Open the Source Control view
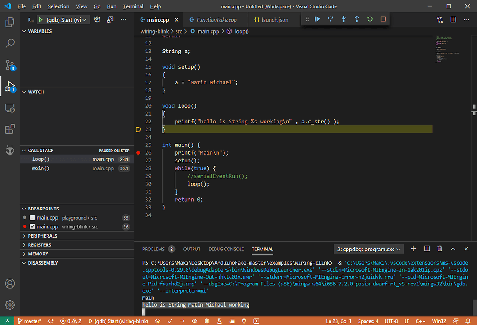Screen dimensions: 477x325 coord(10,64)
